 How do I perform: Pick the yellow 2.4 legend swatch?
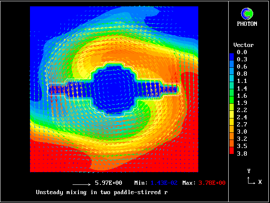(x=231, y=117)
